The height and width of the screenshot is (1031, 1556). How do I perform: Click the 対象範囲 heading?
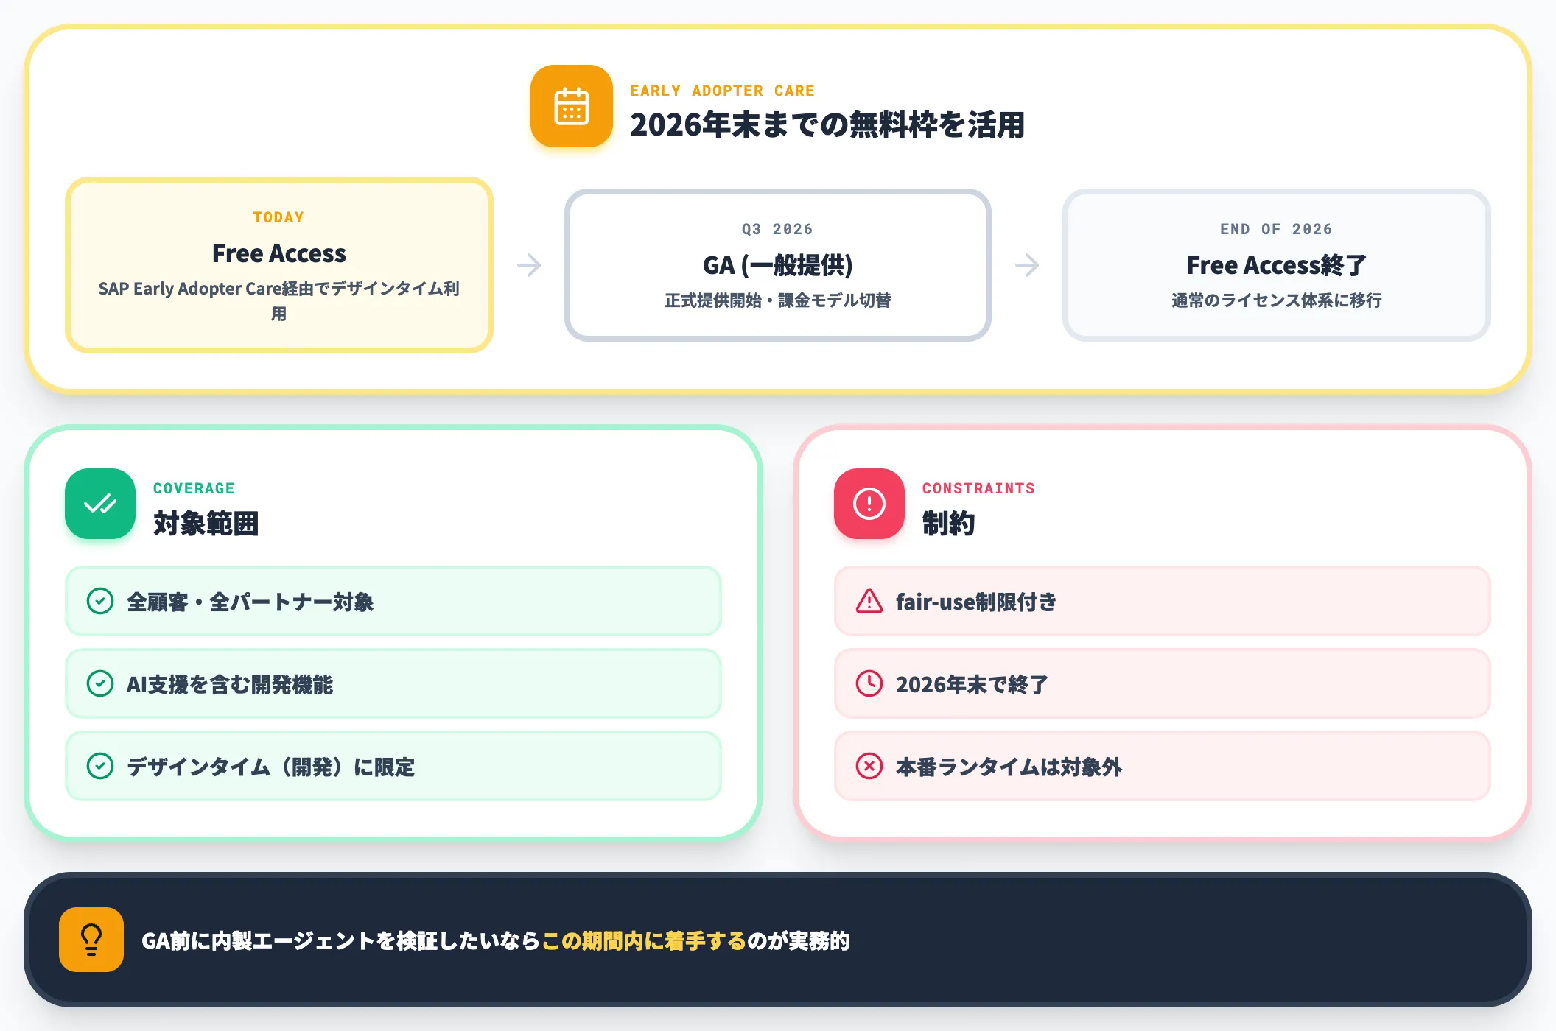click(x=206, y=524)
